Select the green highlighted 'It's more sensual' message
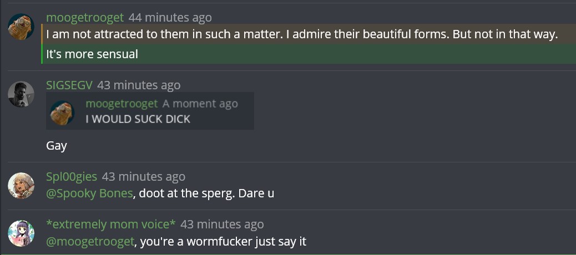Screen dimensions: 576x255 point(309,54)
